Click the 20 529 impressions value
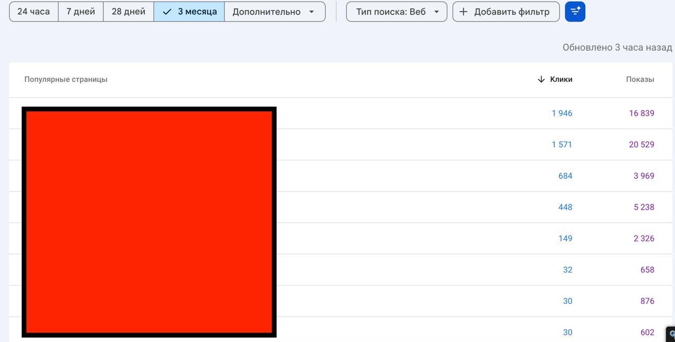Image resolution: width=675 pixels, height=342 pixels. coord(641,145)
